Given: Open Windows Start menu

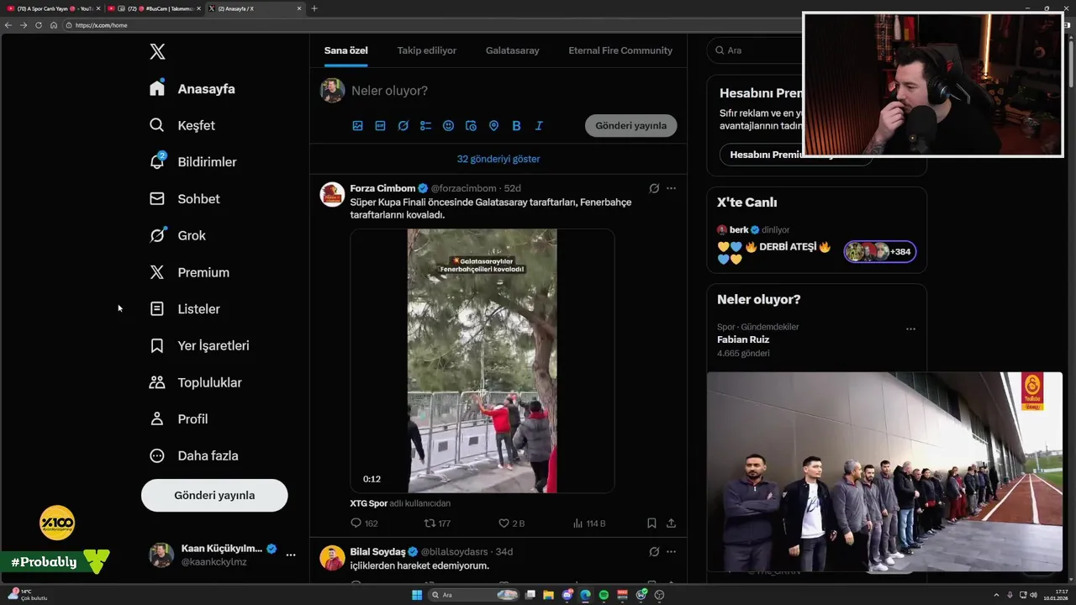Looking at the screenshot, I should (x=417, y=595).
